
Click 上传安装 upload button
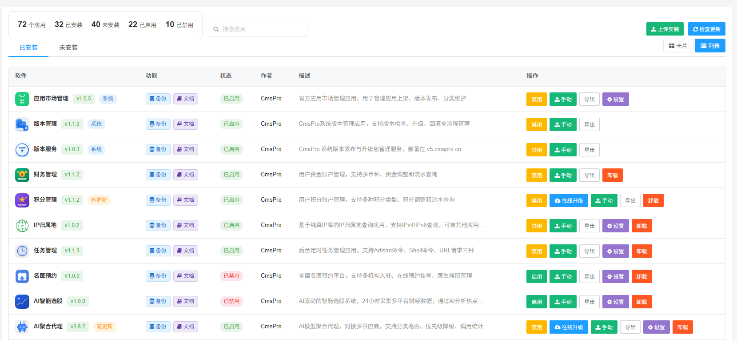coord(665,29)
